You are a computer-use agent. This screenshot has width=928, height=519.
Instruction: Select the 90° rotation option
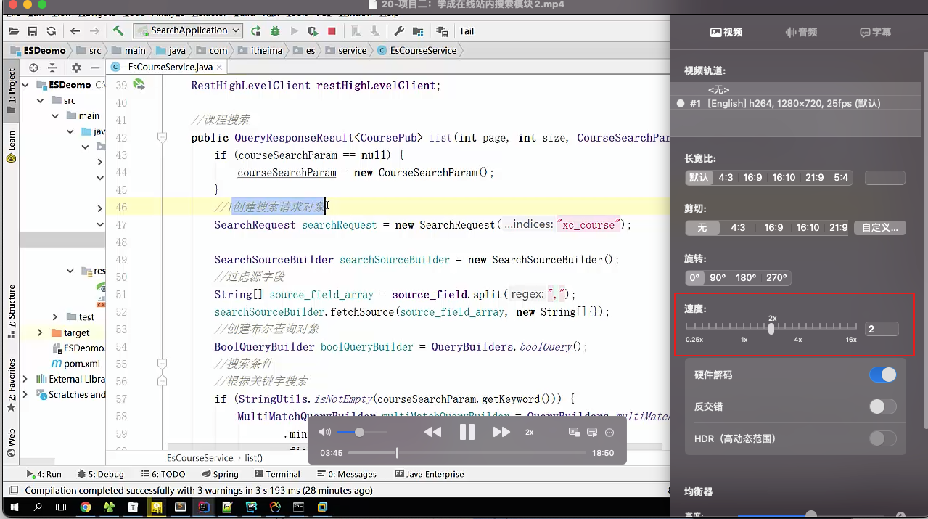pos(718,277)
